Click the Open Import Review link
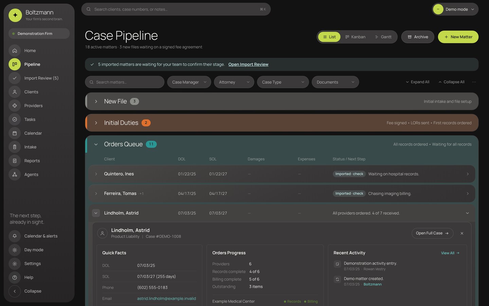 [248, 64]
